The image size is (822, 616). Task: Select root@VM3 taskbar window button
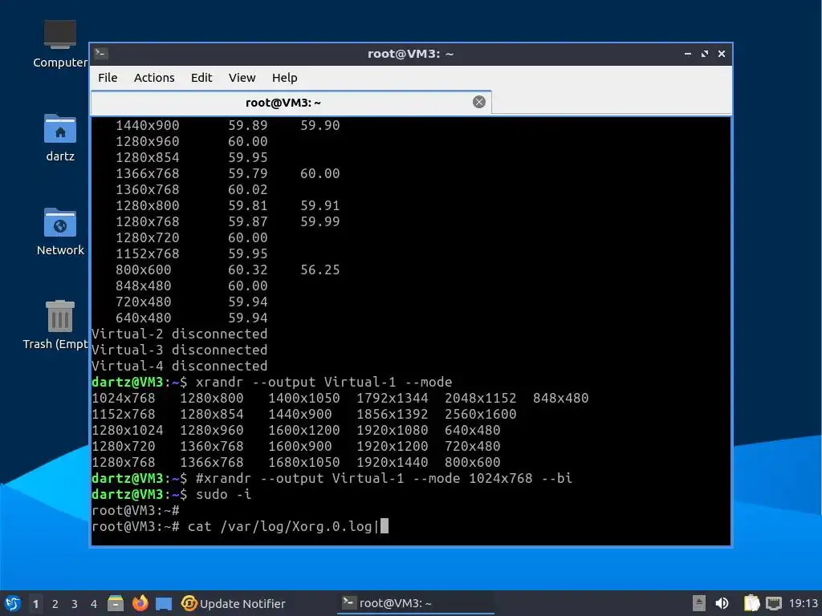415,603
